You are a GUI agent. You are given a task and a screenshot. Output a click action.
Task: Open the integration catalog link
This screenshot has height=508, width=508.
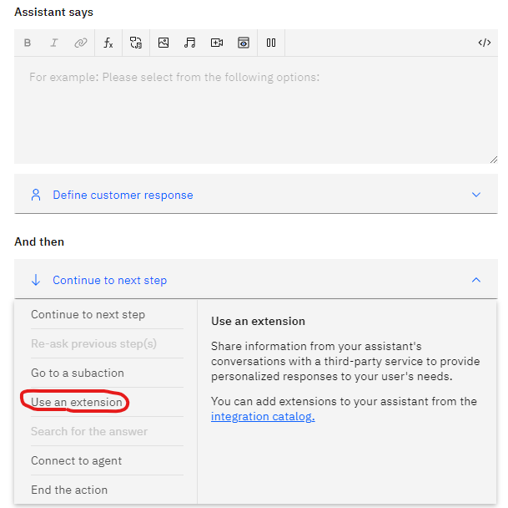[x=263, y=416]
